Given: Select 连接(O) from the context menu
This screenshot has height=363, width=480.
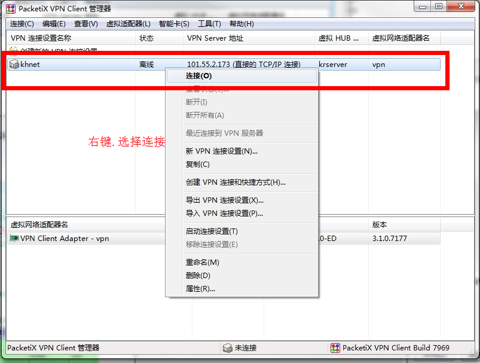Looking at the screenshot, I should click(x=198, y=76).
